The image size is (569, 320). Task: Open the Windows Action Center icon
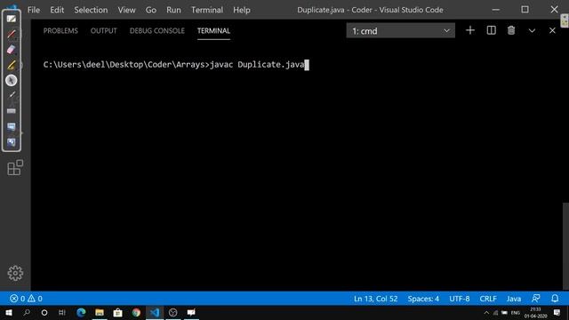557,312
